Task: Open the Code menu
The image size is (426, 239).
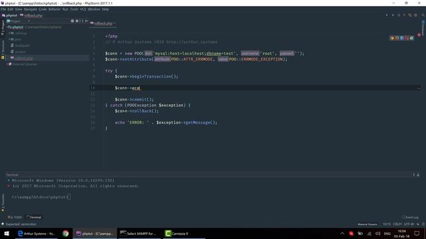Action: point(43,9)
